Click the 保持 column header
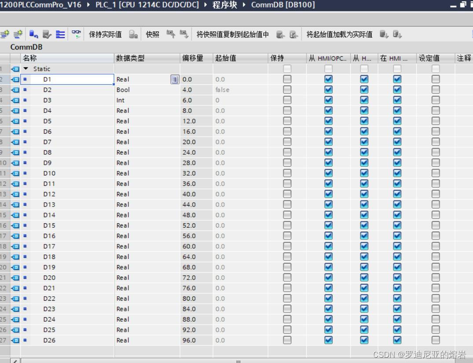This screenshot has height=363, width=473. coord(287,58)
